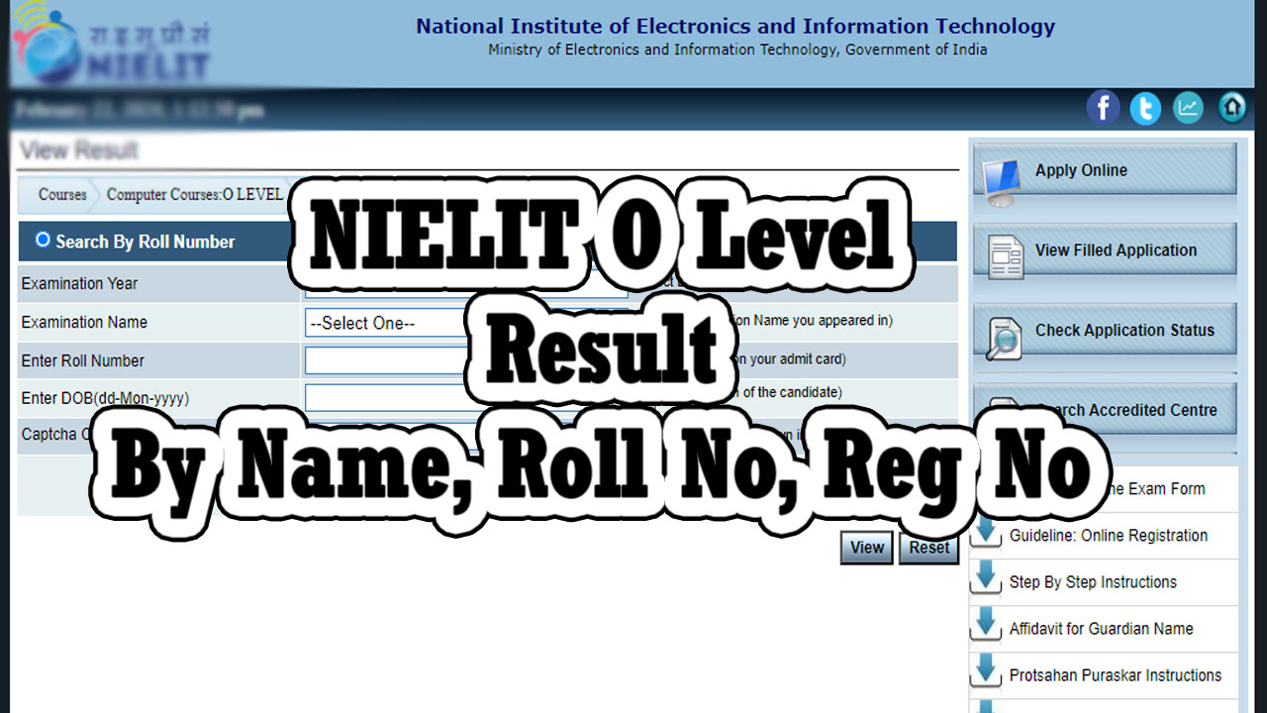Click the View Result heading
This screenshot has height=713, width=1267.
coord(79,151)
